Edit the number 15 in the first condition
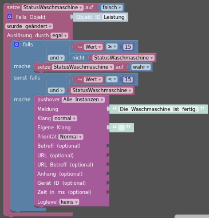The image size is (209, 218). (128, 47)
